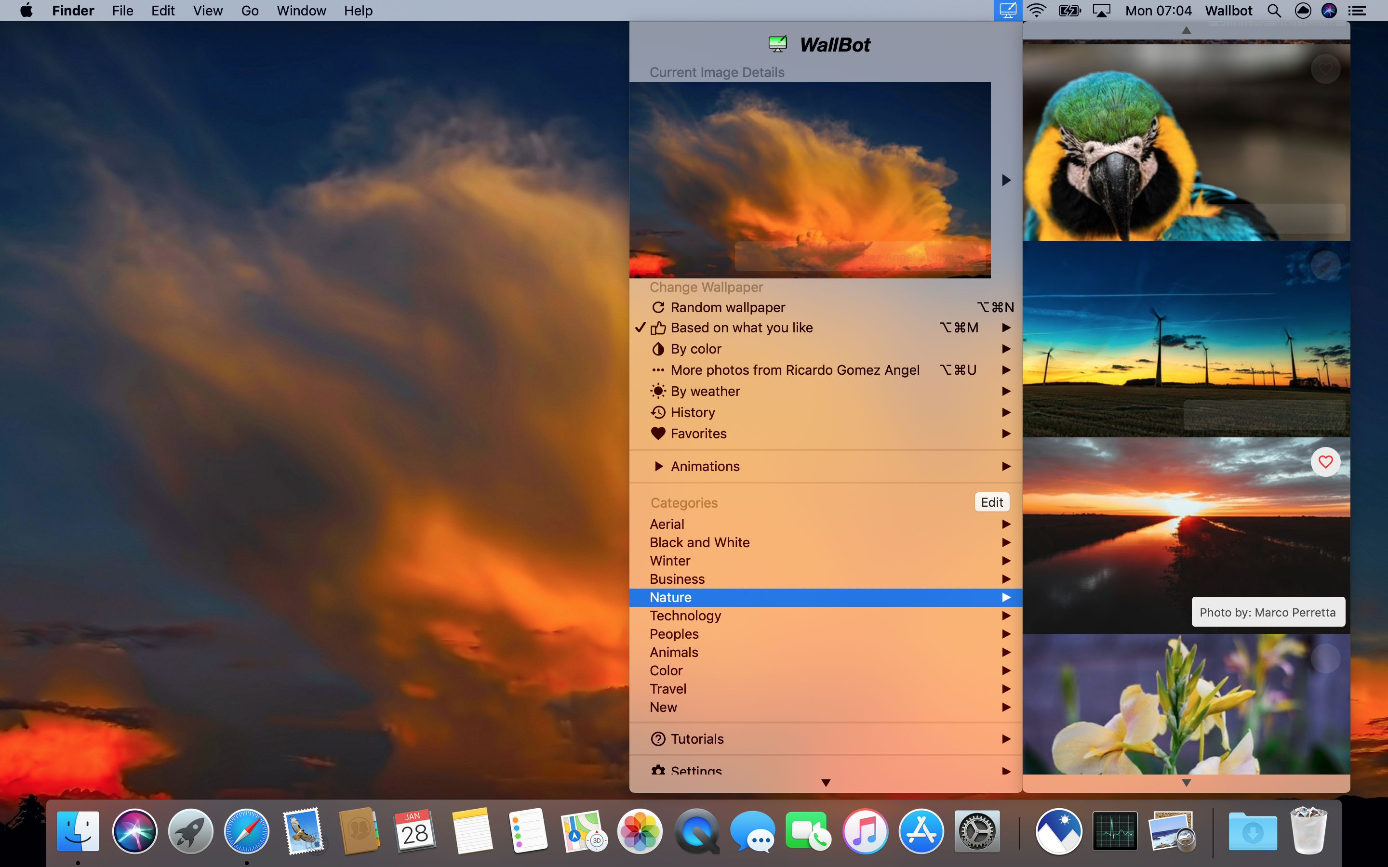Select the wind turbines wallpaper thumbnail
1388x867 pixels.
click(1186, 340)
